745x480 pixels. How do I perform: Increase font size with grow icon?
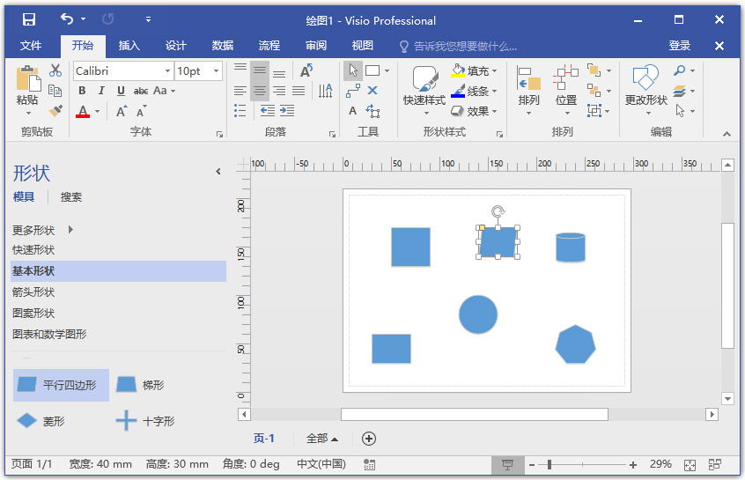[x=122, y=111]
